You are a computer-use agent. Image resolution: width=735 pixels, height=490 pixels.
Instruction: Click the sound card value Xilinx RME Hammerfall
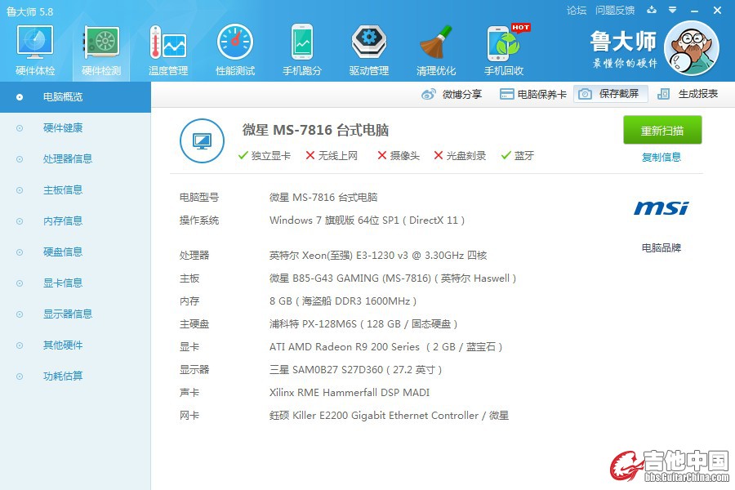click(350, 393)
